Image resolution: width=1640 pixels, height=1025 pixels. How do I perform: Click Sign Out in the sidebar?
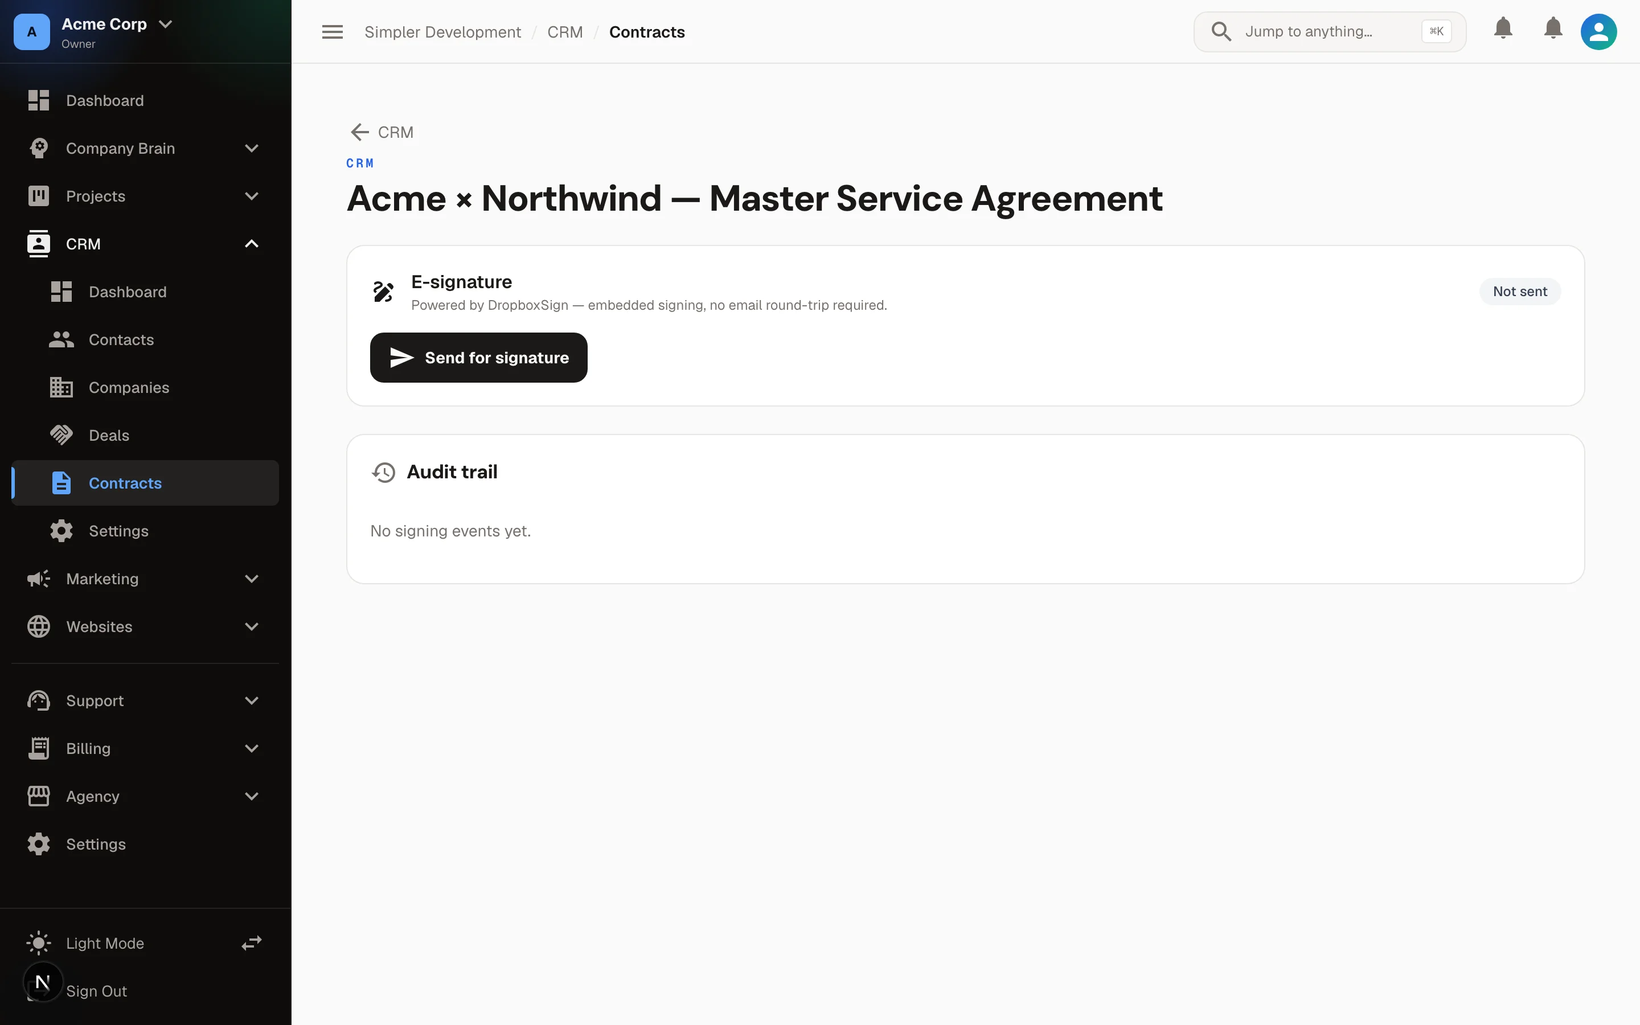click(97, 991)
